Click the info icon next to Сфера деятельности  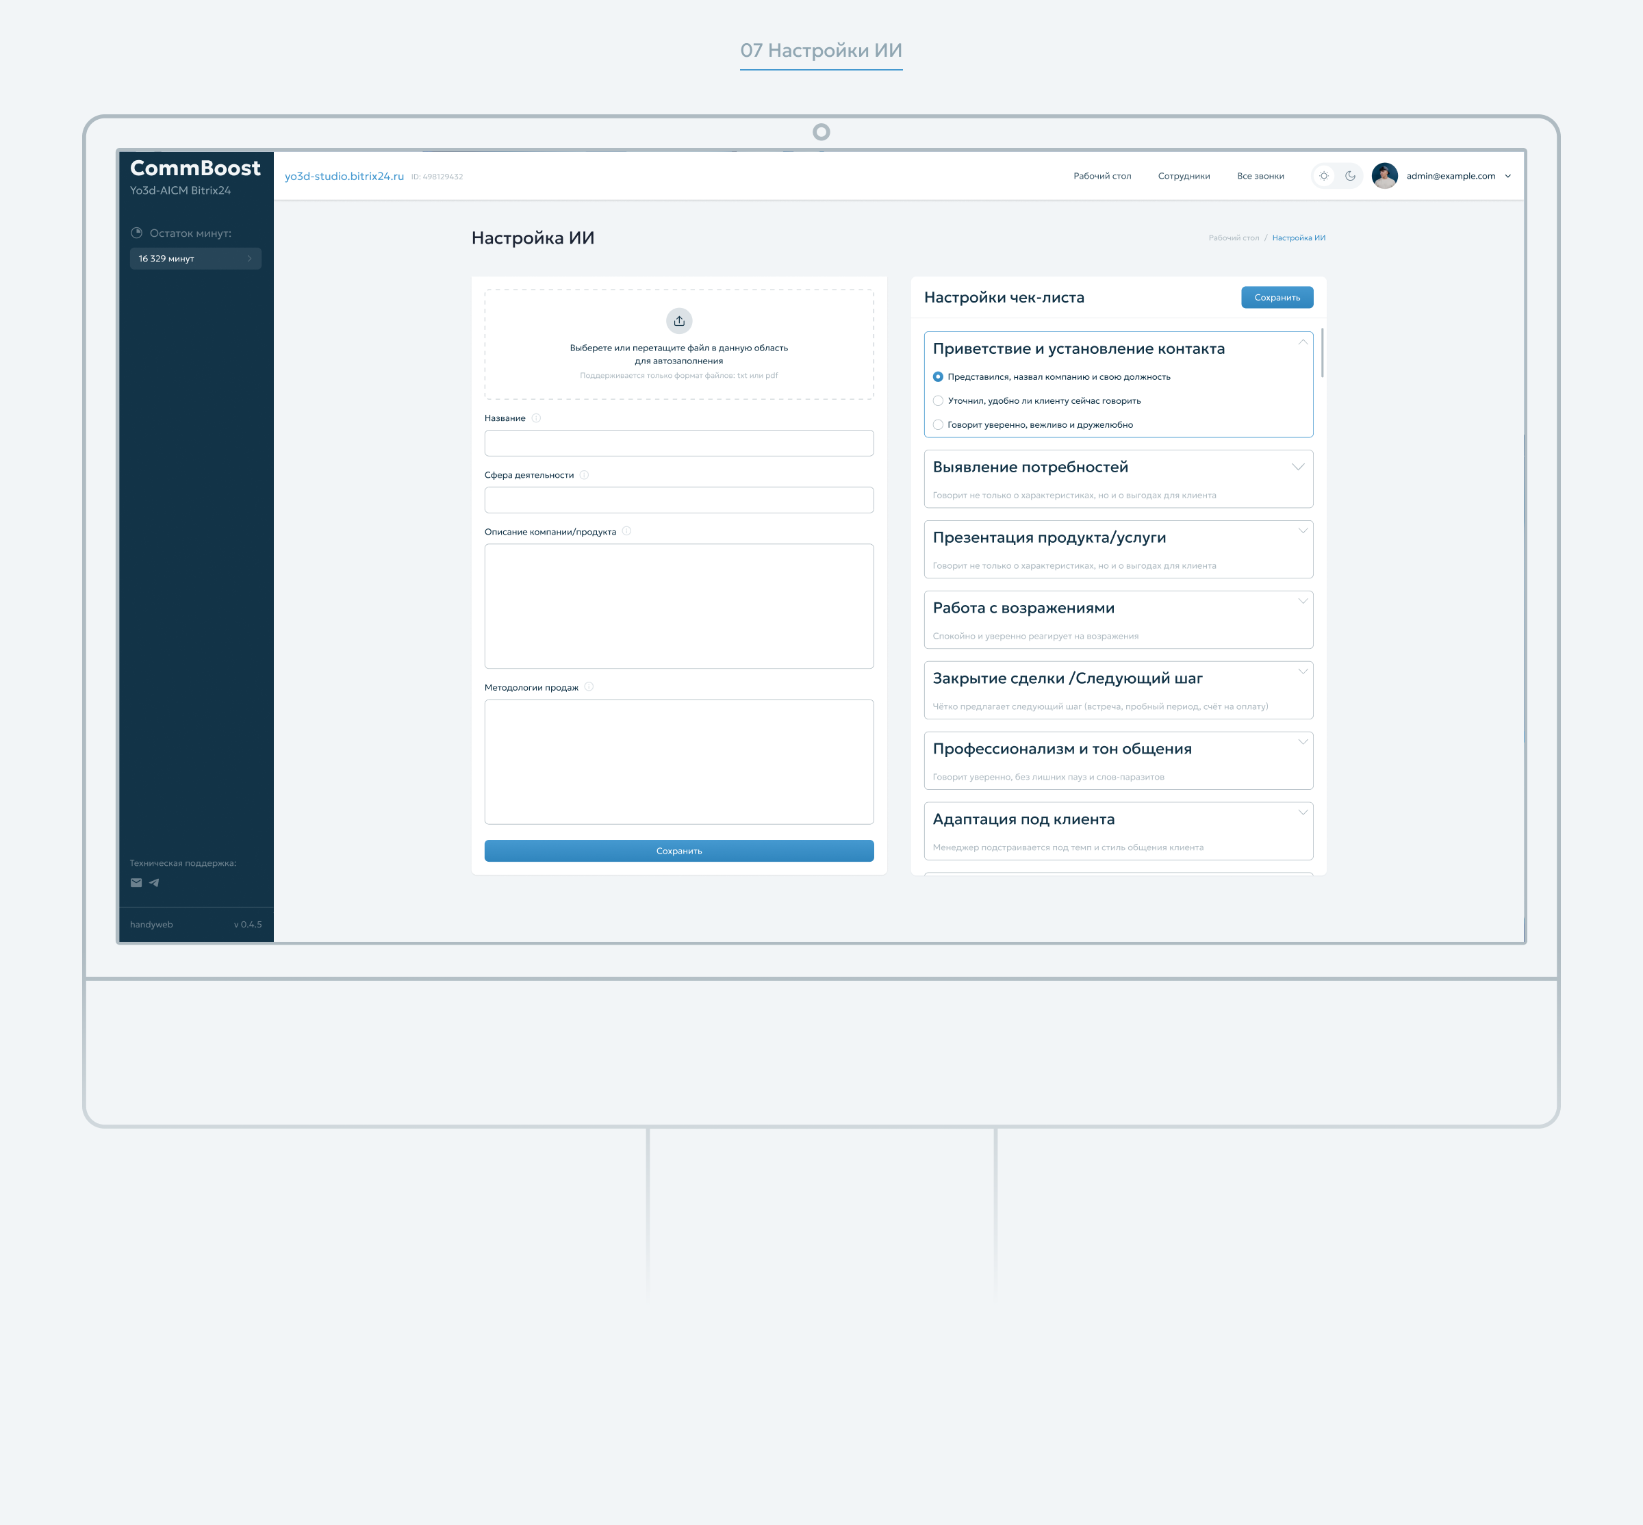pyautogui.click(x=584, y=475)
